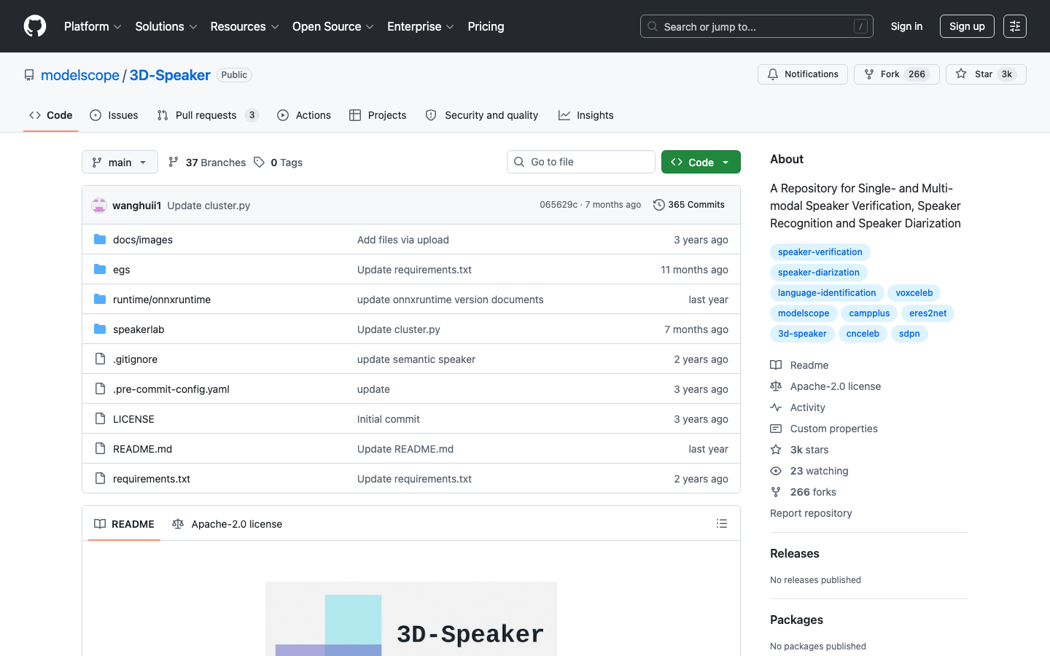Click the Activity pulse icon
Viewport: 1050px width, 656px height.
pos(776,407)
